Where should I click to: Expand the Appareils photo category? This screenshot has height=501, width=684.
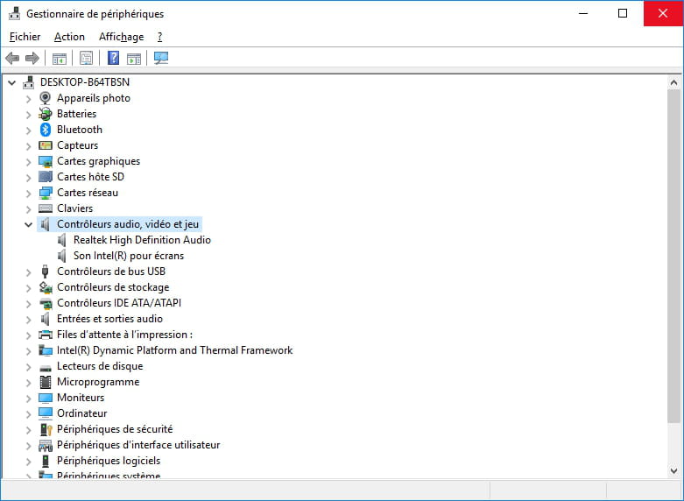click(29, 99)
